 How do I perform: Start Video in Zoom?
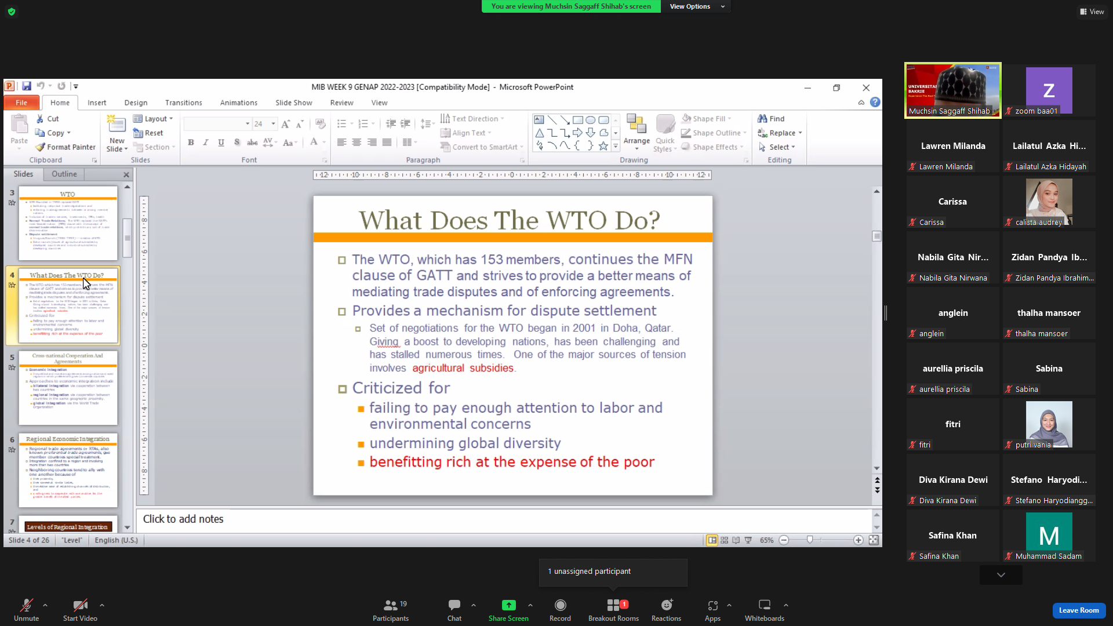(x=80, y=610)
